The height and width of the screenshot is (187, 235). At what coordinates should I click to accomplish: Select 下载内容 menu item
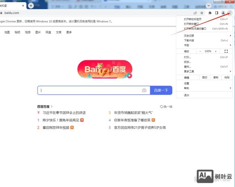coord(204,40)
